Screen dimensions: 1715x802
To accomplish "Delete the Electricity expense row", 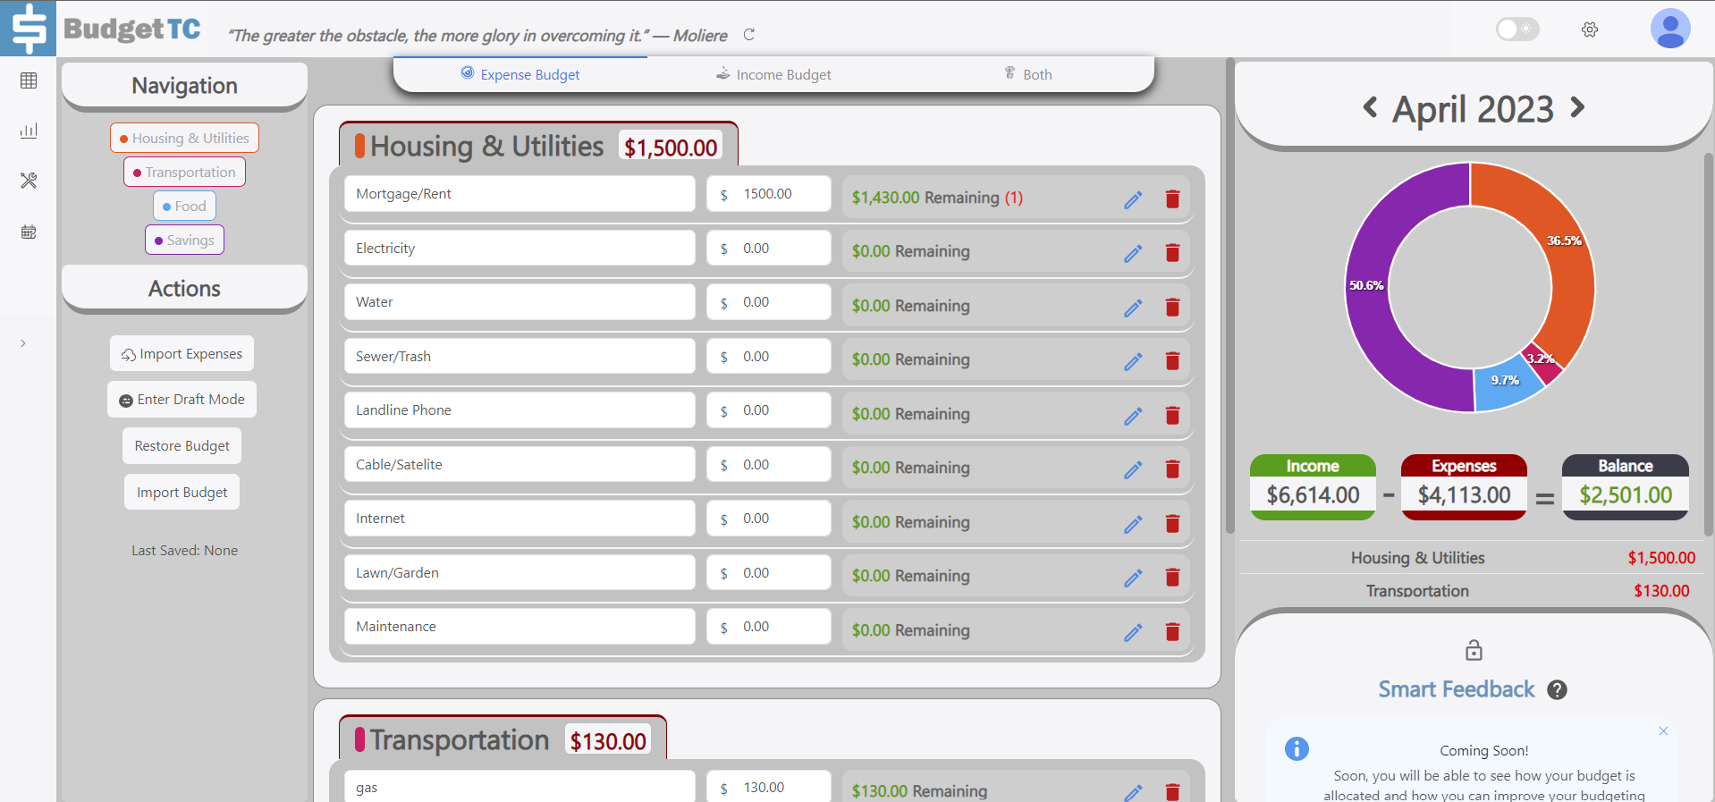I will pos(1172,253).
